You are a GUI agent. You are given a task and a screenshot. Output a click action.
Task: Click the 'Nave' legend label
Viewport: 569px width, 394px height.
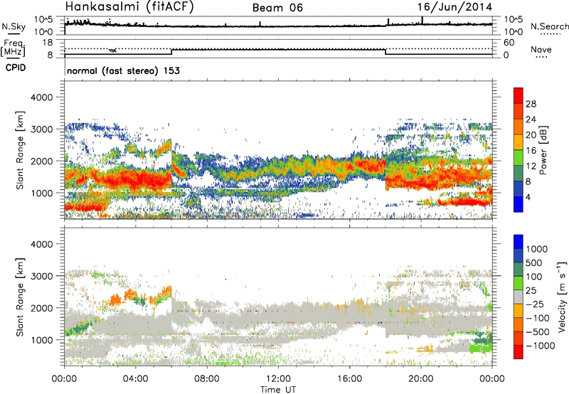[x=541, y=49]
